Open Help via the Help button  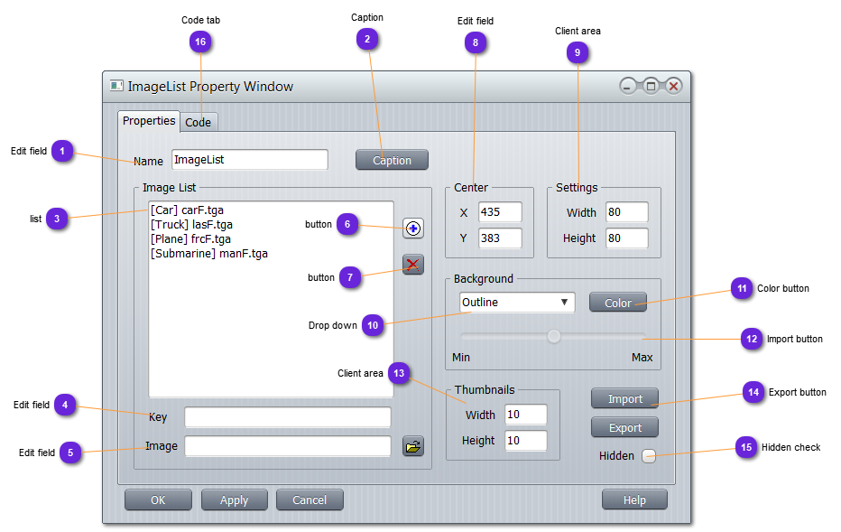634,499
